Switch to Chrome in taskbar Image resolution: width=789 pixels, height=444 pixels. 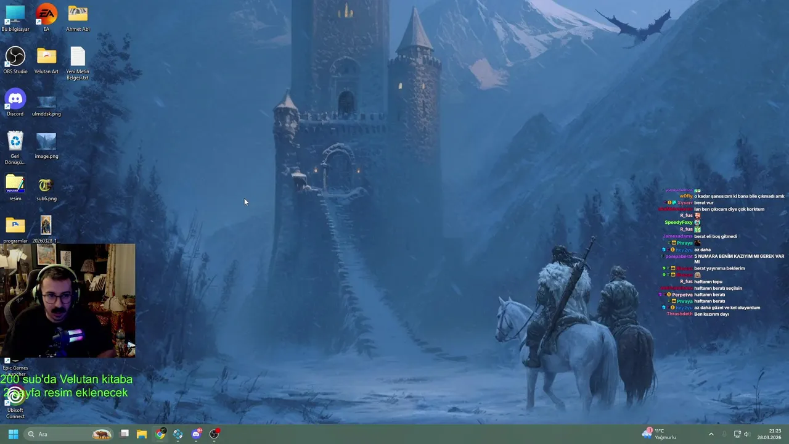click(160, 434)
